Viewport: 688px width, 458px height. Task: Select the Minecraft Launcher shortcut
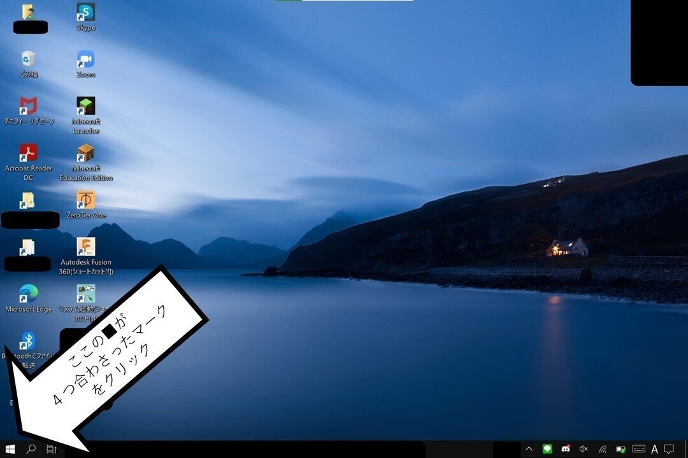pos(86,116)
